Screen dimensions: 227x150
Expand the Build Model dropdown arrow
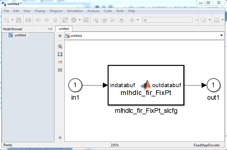tap(223, 20)
